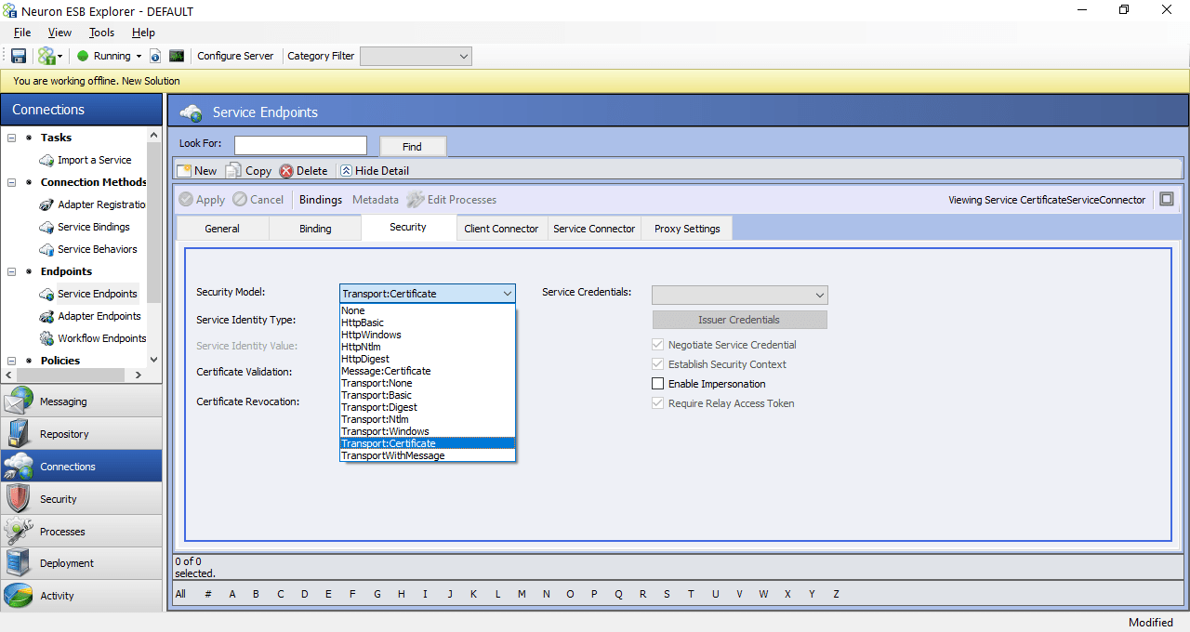Viewport: 1190px width, 632px height.
Task: Open the Service Credentials dropdown
Action: [x=740, y=295]
